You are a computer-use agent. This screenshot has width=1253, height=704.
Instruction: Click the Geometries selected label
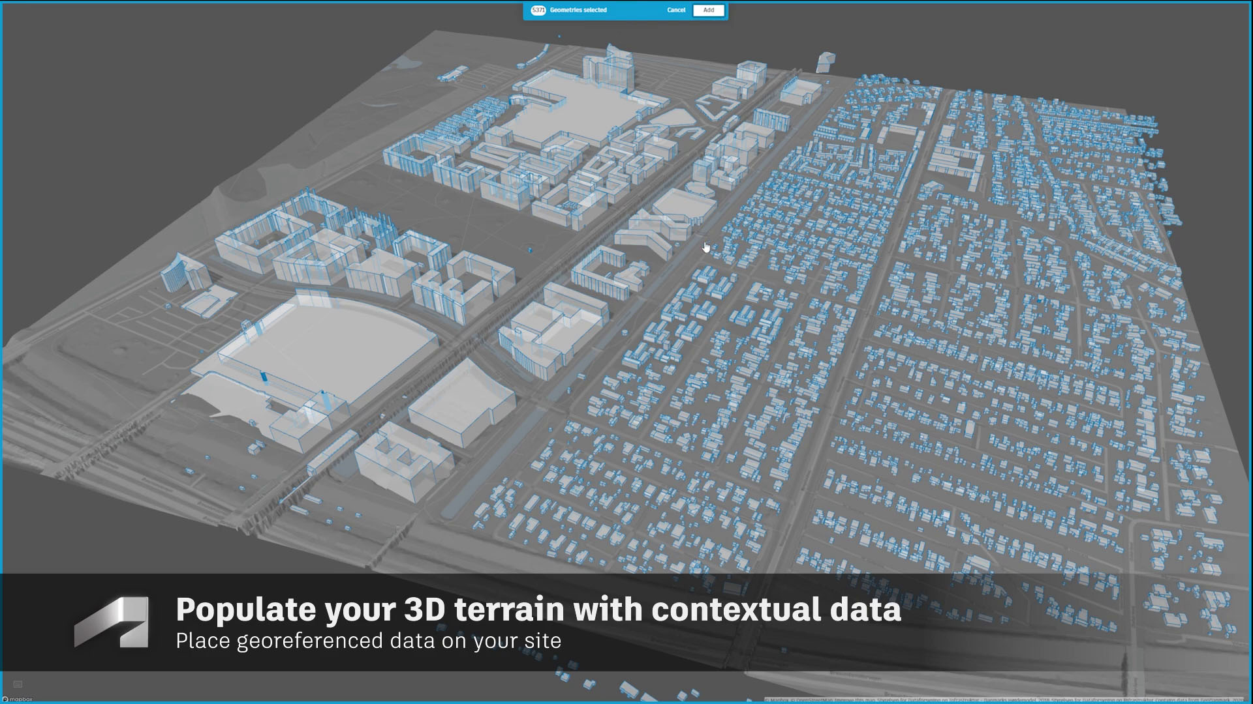[578, 10]
